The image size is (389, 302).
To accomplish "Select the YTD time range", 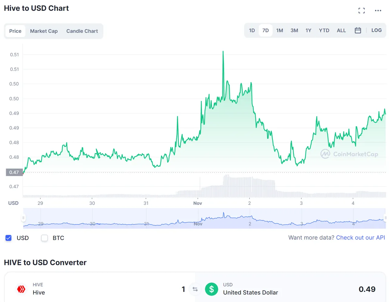I will tap(324, 30).
